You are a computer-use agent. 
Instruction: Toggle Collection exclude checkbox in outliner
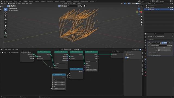(169, 8)
